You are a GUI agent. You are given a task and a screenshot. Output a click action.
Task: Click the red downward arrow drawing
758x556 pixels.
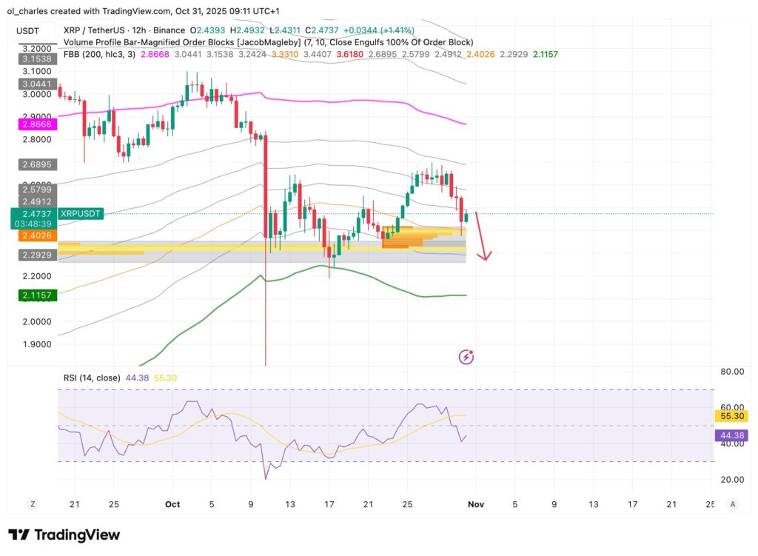pyautogui.click(x=481, y=236)
